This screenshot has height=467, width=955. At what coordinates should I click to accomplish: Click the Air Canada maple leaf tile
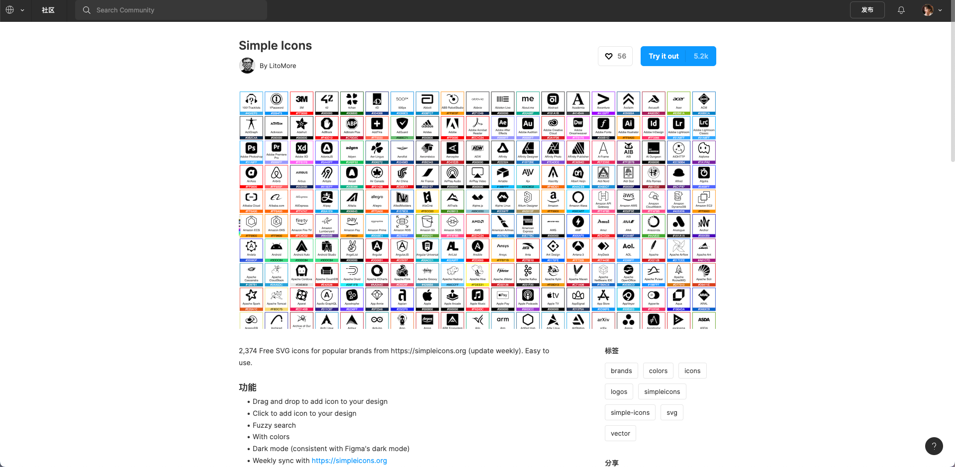(377, 177)
